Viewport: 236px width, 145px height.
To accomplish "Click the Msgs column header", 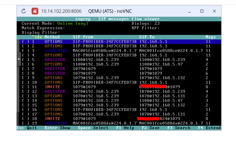I will pyautogui.click(x=210, y=37).
